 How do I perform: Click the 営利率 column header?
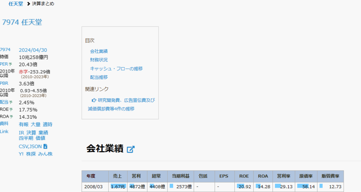coord(284,176)
